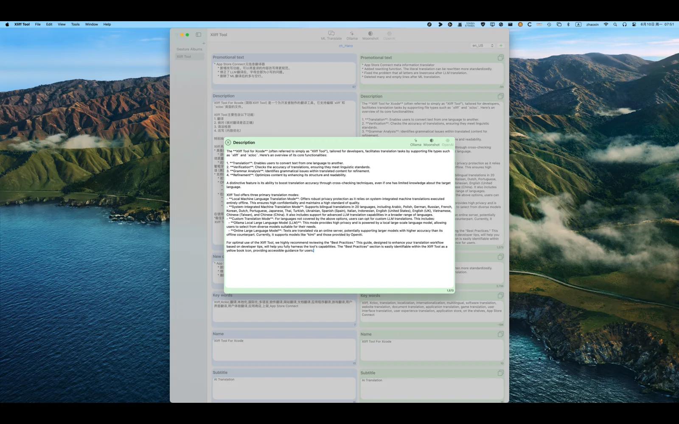This screenshot has height=424, width=679.
Task: Toggle the sidebar in Xliff Tool window
Action: point(198,34)
